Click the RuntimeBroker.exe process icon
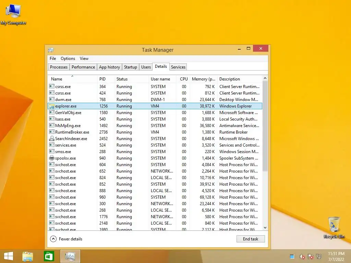The width and height of the screenshot is (351, 263). click(52, 132)
